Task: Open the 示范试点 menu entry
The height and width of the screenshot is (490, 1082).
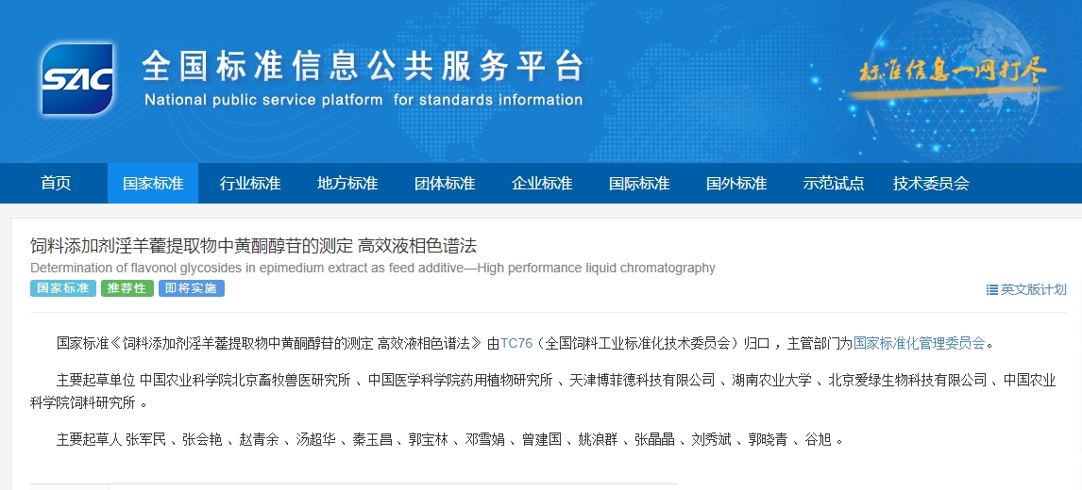Action: 834,184
